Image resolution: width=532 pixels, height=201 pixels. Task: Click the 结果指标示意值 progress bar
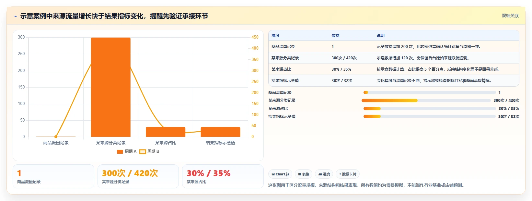429,116
